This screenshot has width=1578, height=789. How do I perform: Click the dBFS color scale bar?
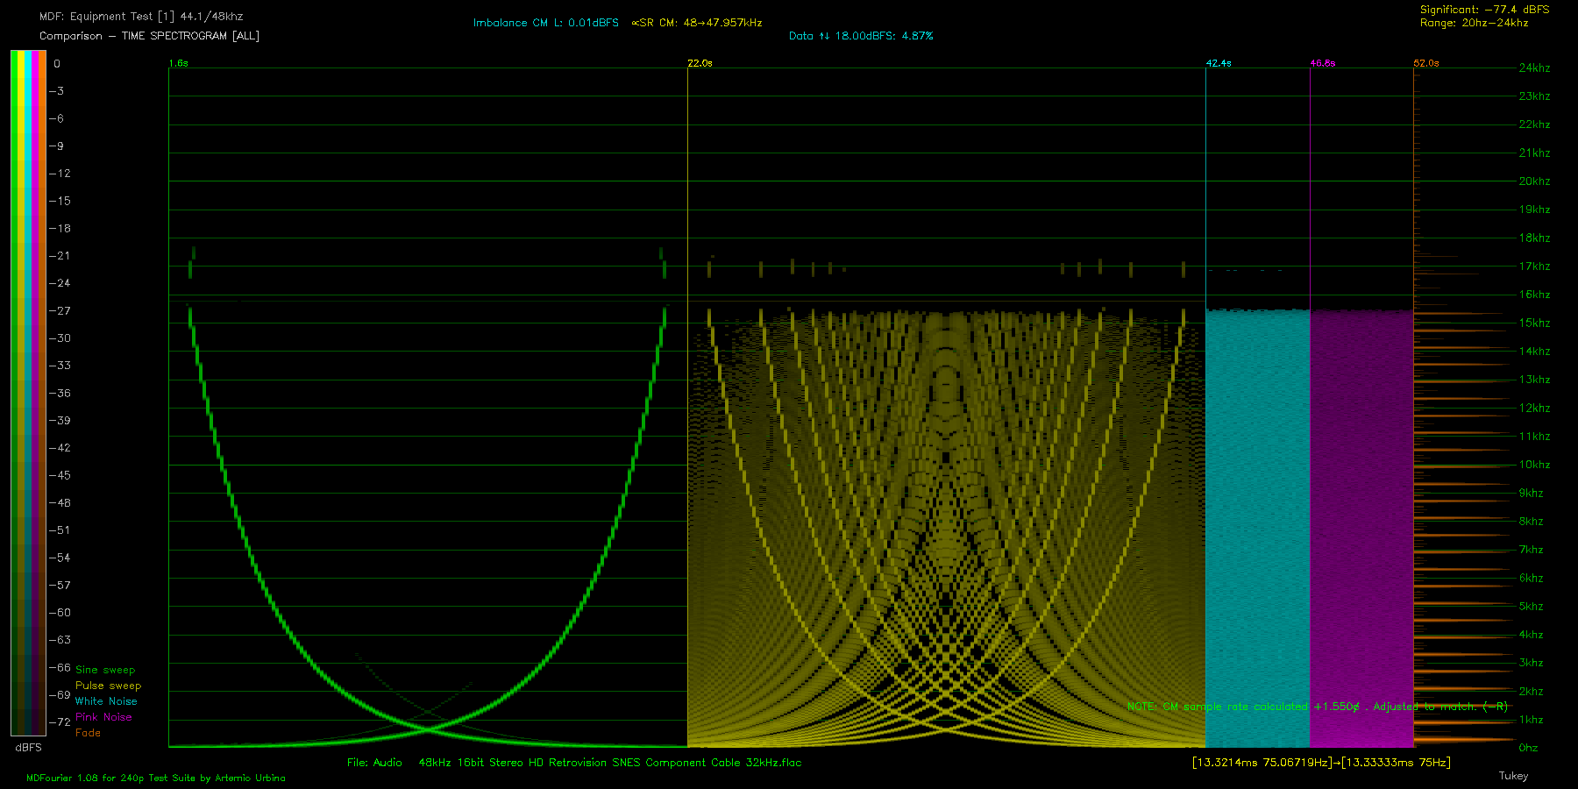(28, 393)
